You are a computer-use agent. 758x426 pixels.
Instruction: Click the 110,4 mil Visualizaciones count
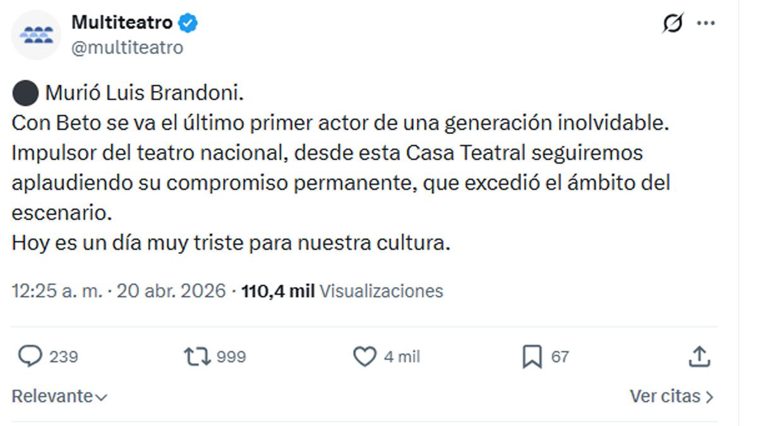(x=342, y=291)
